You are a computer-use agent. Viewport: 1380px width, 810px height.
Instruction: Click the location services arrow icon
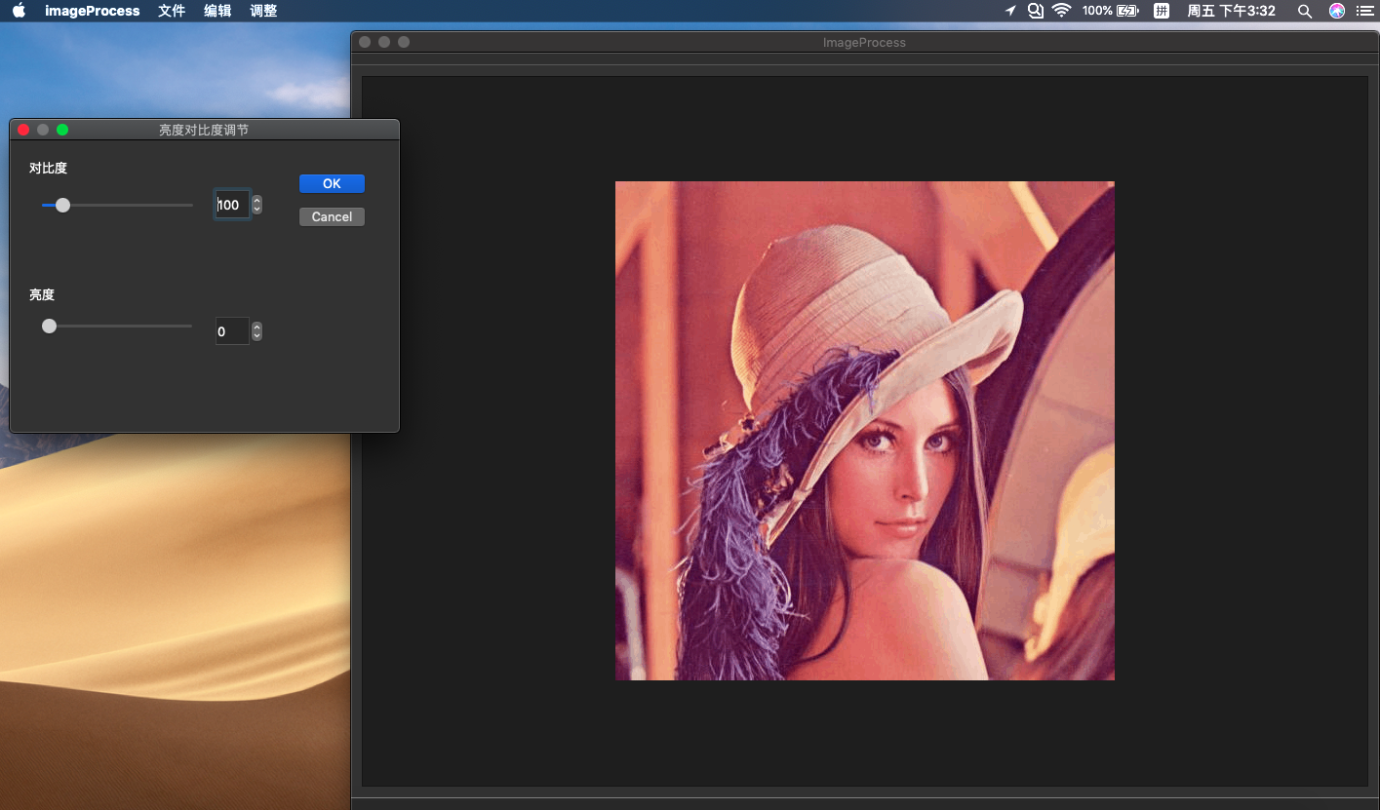point(1010,11)
